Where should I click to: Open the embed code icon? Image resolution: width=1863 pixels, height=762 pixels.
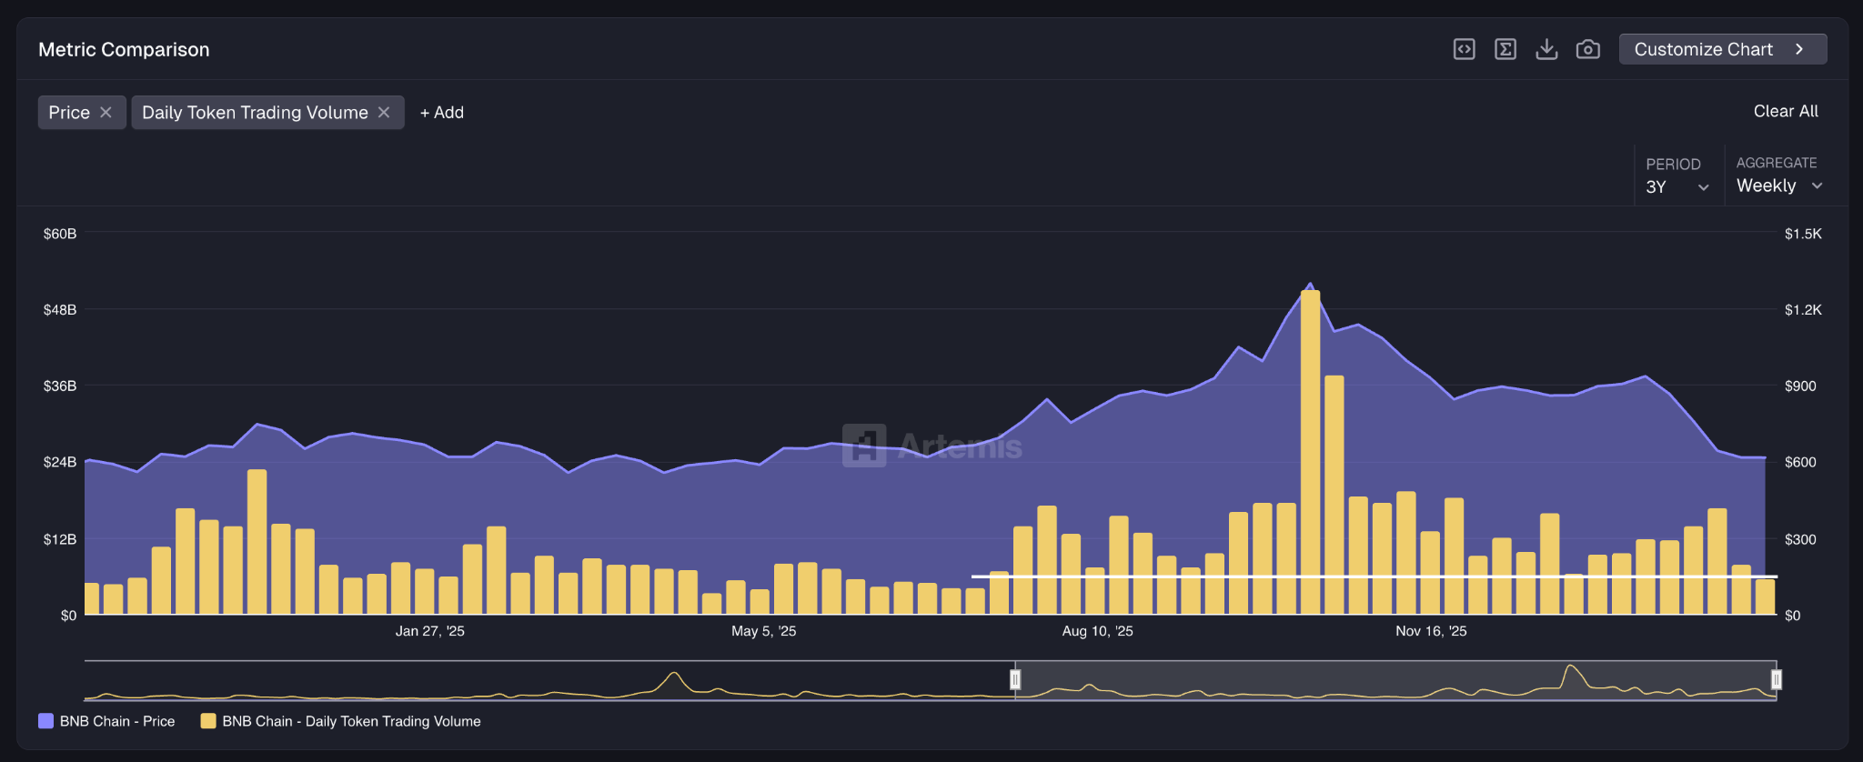click(1464, 49)
